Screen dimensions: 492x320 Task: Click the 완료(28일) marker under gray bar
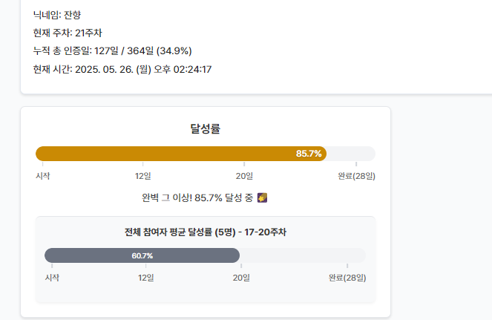pyautogui.click(x=347, y=278)
